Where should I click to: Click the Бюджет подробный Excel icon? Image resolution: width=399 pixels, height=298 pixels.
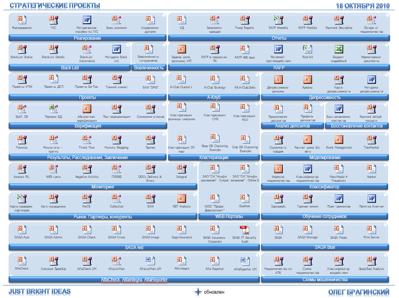click(x=339, y=49)
